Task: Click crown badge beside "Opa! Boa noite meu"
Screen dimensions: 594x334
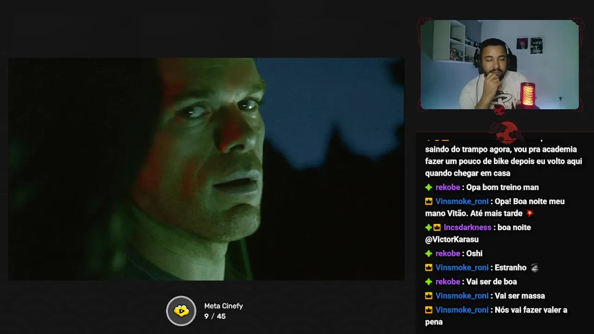Action: pyautogui.click(x=429, y=202)
